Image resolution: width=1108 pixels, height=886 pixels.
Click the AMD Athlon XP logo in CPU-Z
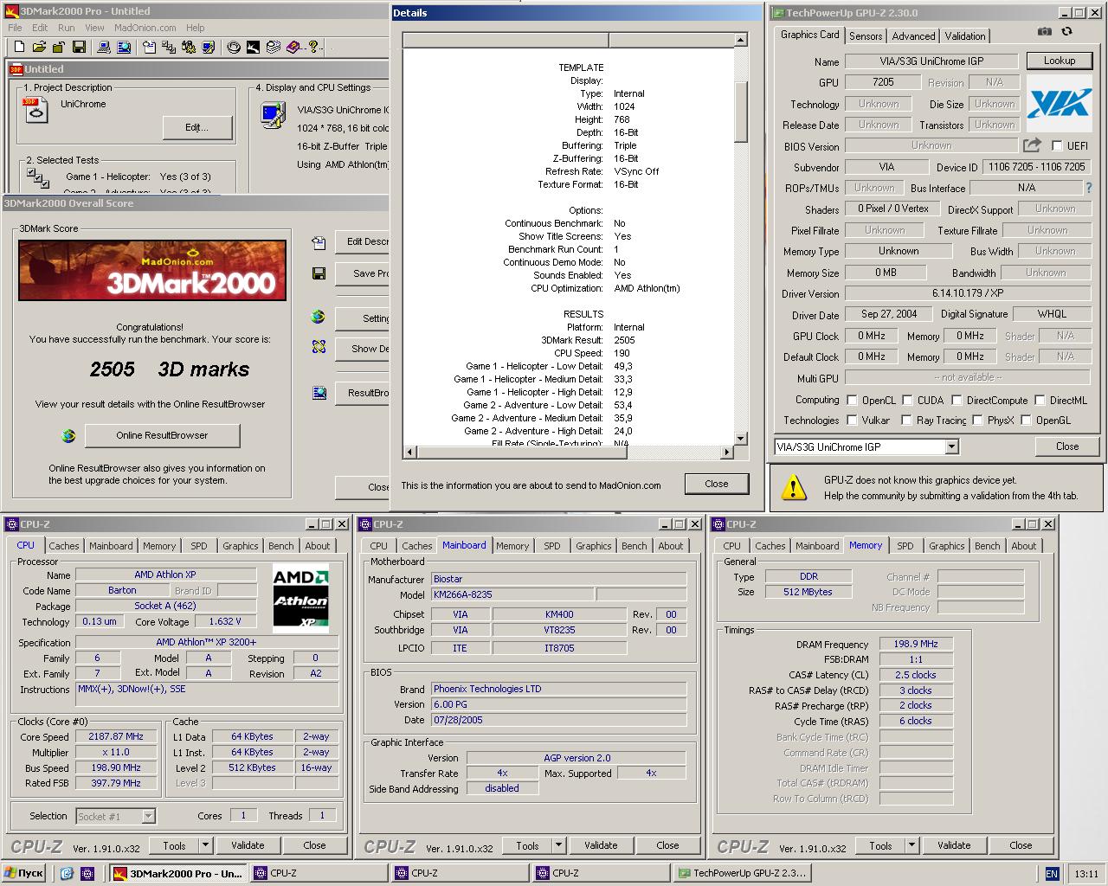coord(300,597)
